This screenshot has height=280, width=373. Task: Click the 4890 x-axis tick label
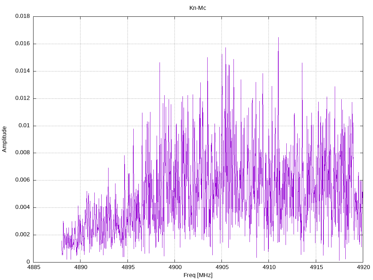point(81,267)
